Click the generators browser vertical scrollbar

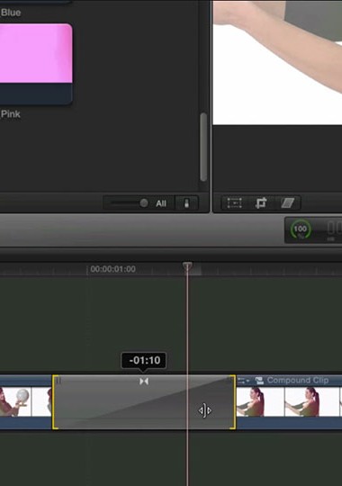tap(203, 147)
